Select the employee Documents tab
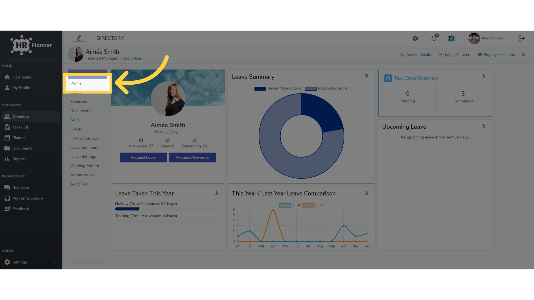 tap(87, 111)
